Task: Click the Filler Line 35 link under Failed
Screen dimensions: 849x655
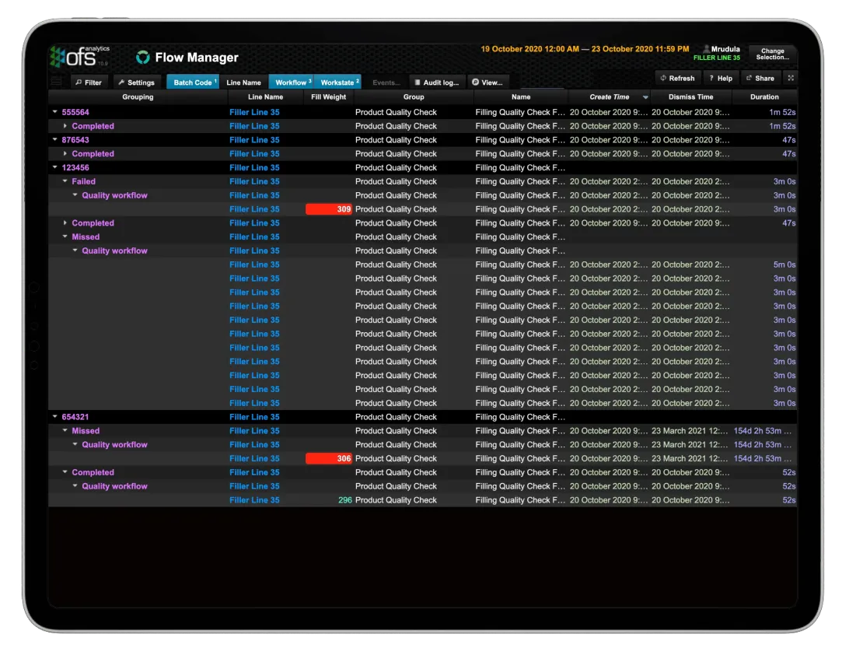Action: [254, 181]
